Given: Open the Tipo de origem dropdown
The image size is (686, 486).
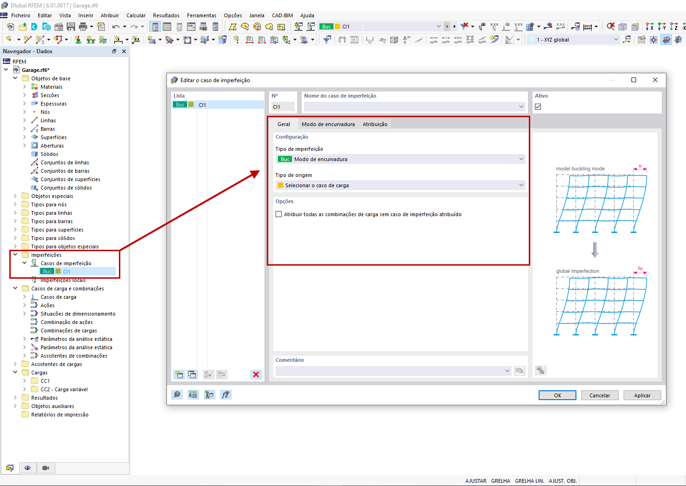Looking at the screenshot, I should [x=521, y=185].
